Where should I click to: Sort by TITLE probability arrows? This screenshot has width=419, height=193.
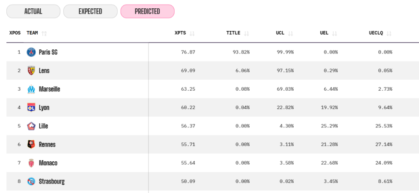pyautogui.click(x=246, y=33)
